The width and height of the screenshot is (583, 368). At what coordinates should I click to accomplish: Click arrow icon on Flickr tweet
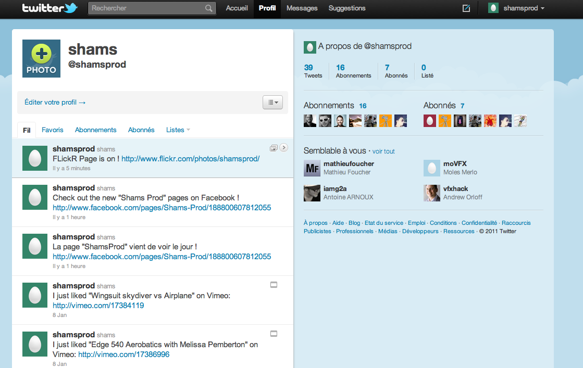(283, 148)
